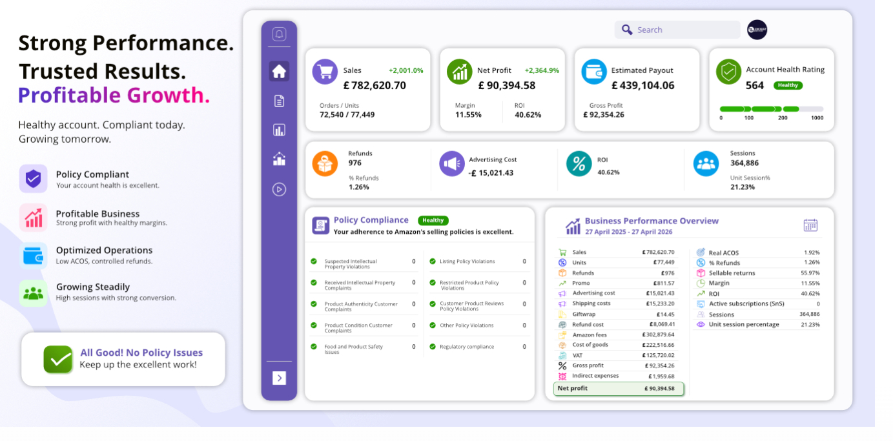Click the Promo row label
Viewport: 893px width, 441px height.
click(x=580, y=283)
